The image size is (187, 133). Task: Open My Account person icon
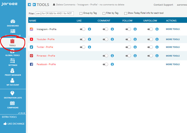[x=12, y=80]
